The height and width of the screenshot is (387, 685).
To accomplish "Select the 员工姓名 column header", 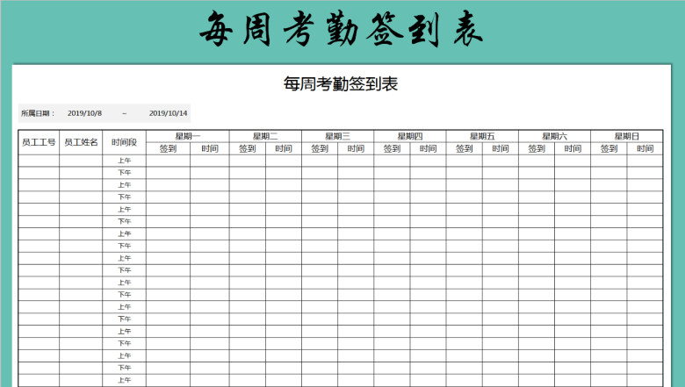I will coord(81,142).
